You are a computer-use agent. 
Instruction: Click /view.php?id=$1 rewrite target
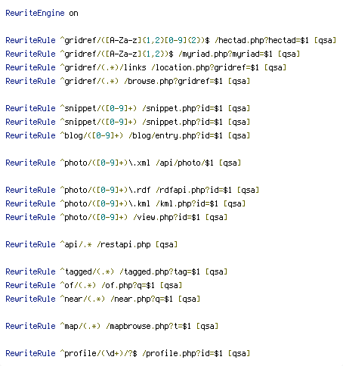point(166,217)
